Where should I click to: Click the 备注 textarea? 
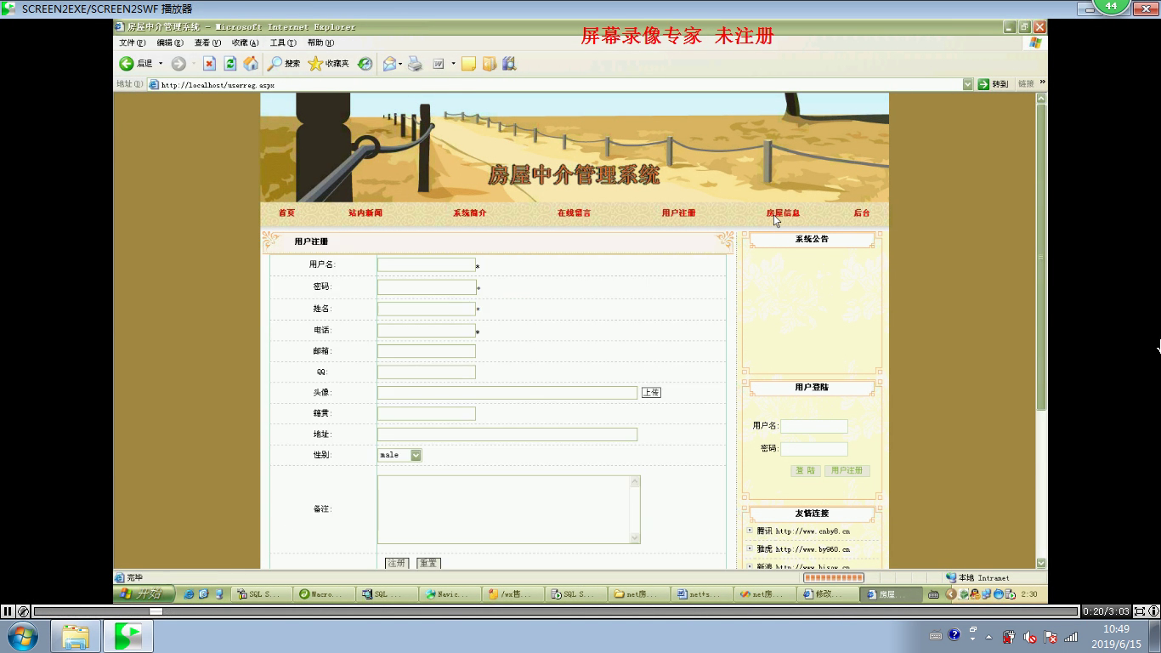click(508, 509)
